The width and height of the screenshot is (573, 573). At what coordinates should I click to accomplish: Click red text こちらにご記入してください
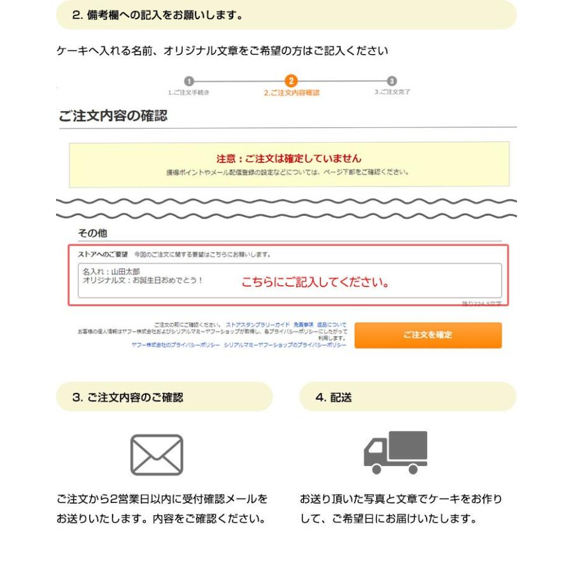coord(315,282)
